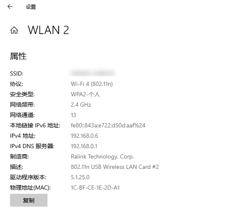This screenshot has width=225, height=217.
Task: Click the DNS server address 192.168.0.1
Action: [84, 146]
